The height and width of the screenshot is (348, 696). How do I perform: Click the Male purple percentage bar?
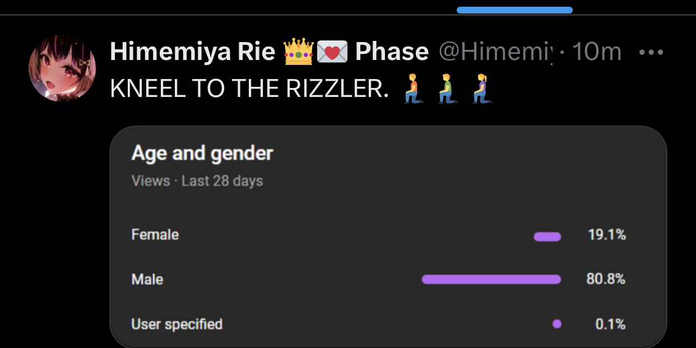(x=491, y=279)
